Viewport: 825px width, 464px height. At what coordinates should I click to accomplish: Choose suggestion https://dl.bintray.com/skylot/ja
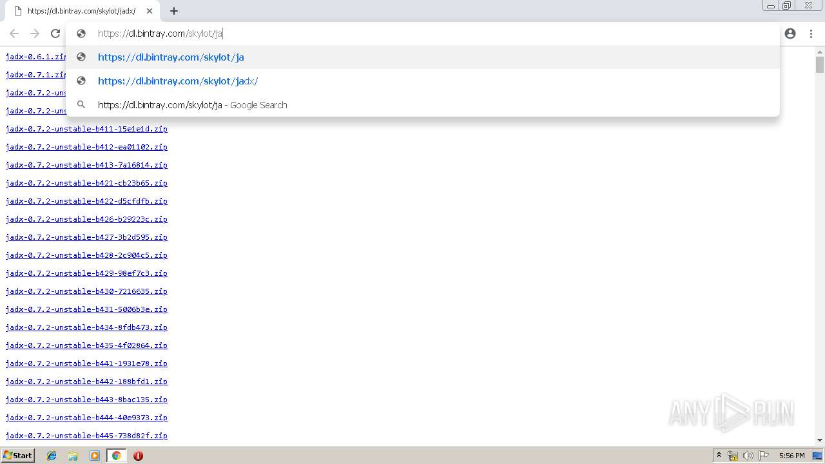pos(423,57)
